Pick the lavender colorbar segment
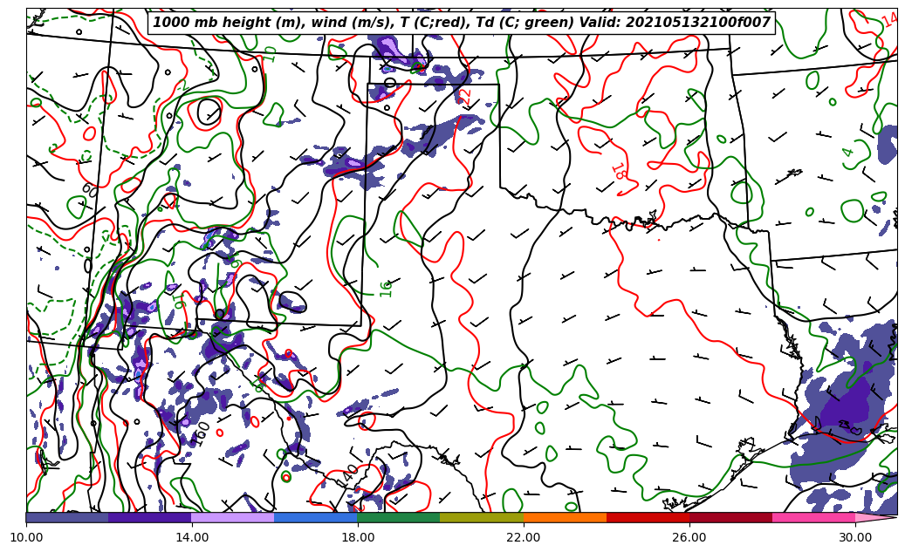The height and width of the screenshot is (552, 905). coord(232,517)
